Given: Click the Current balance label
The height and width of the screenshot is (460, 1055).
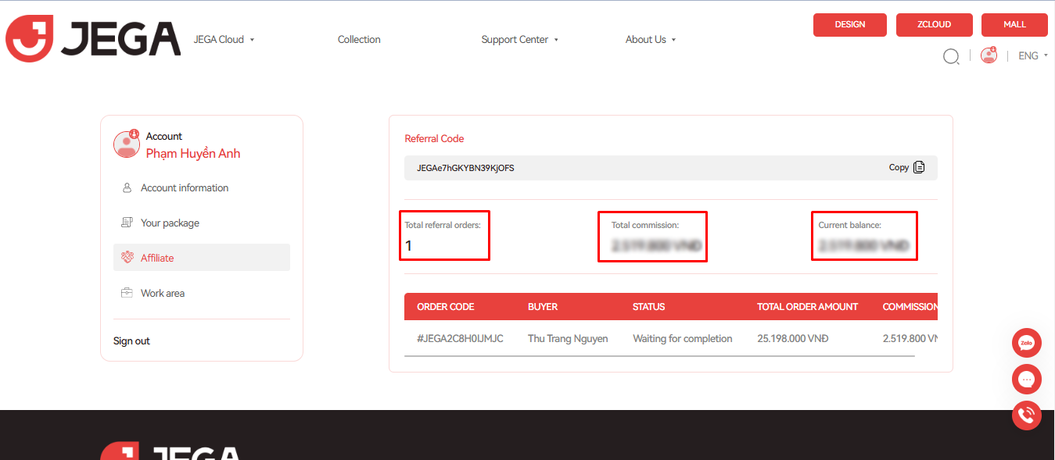Looking at the screenshot, I should (850, 226).
